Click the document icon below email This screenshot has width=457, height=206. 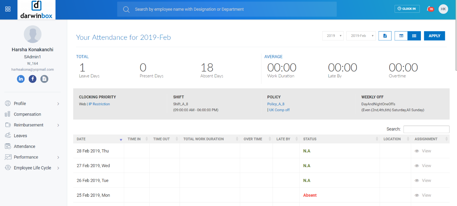(x=44, y=79)
